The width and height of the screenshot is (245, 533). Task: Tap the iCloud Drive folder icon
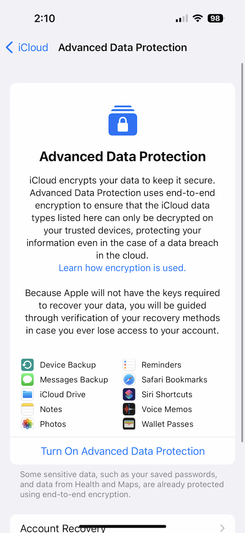point(27,394)
